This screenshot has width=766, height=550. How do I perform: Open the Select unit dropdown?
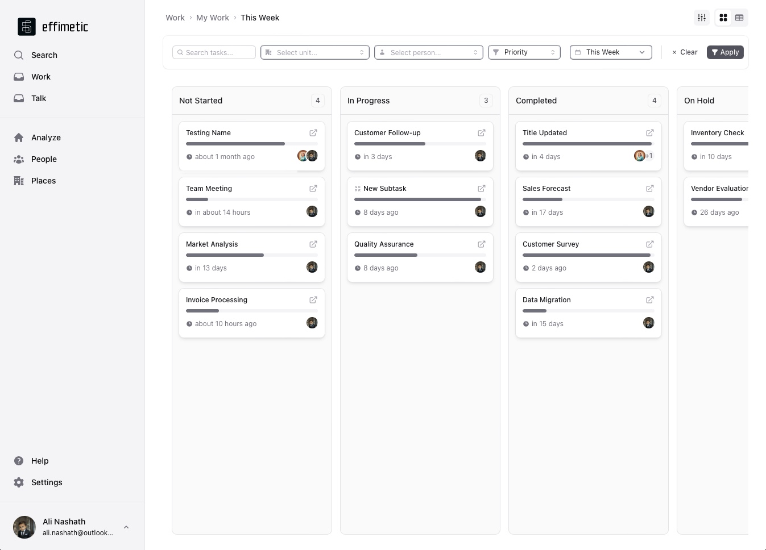(x=315, y=52)
